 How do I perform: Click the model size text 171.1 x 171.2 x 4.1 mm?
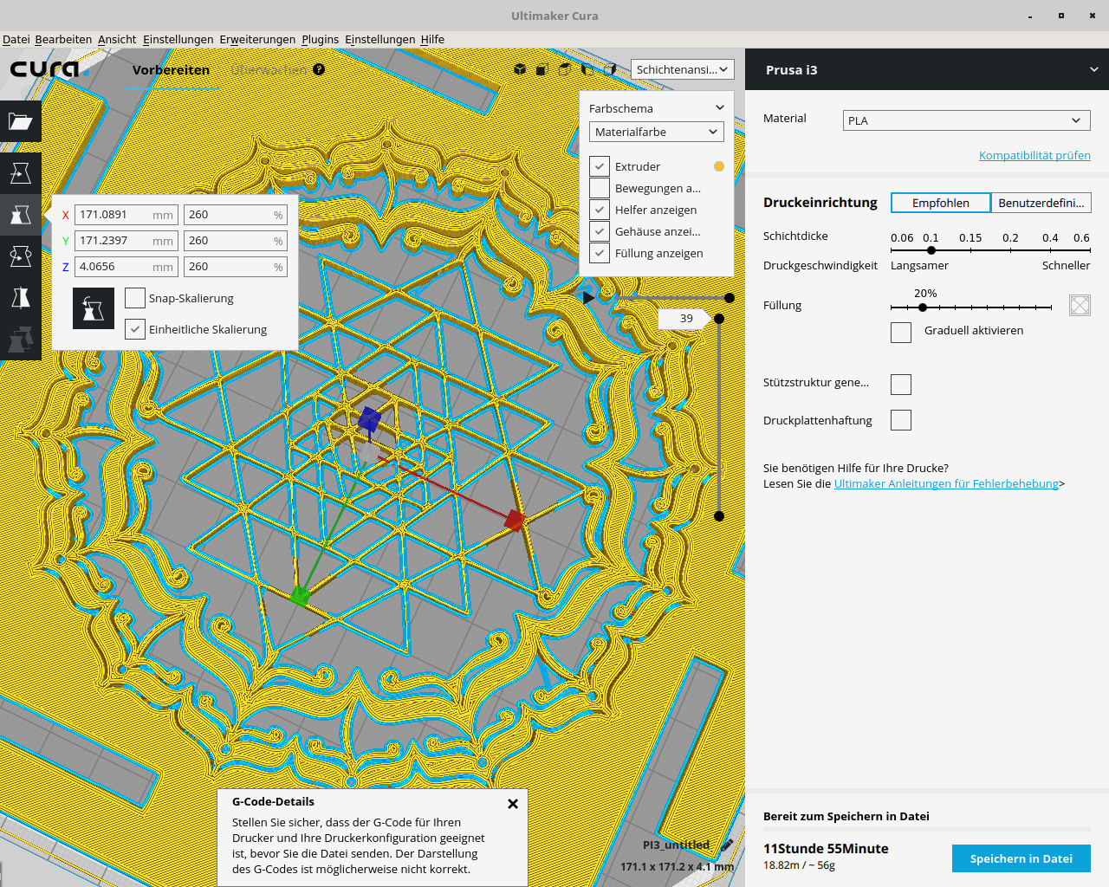(x=677, y=866)
